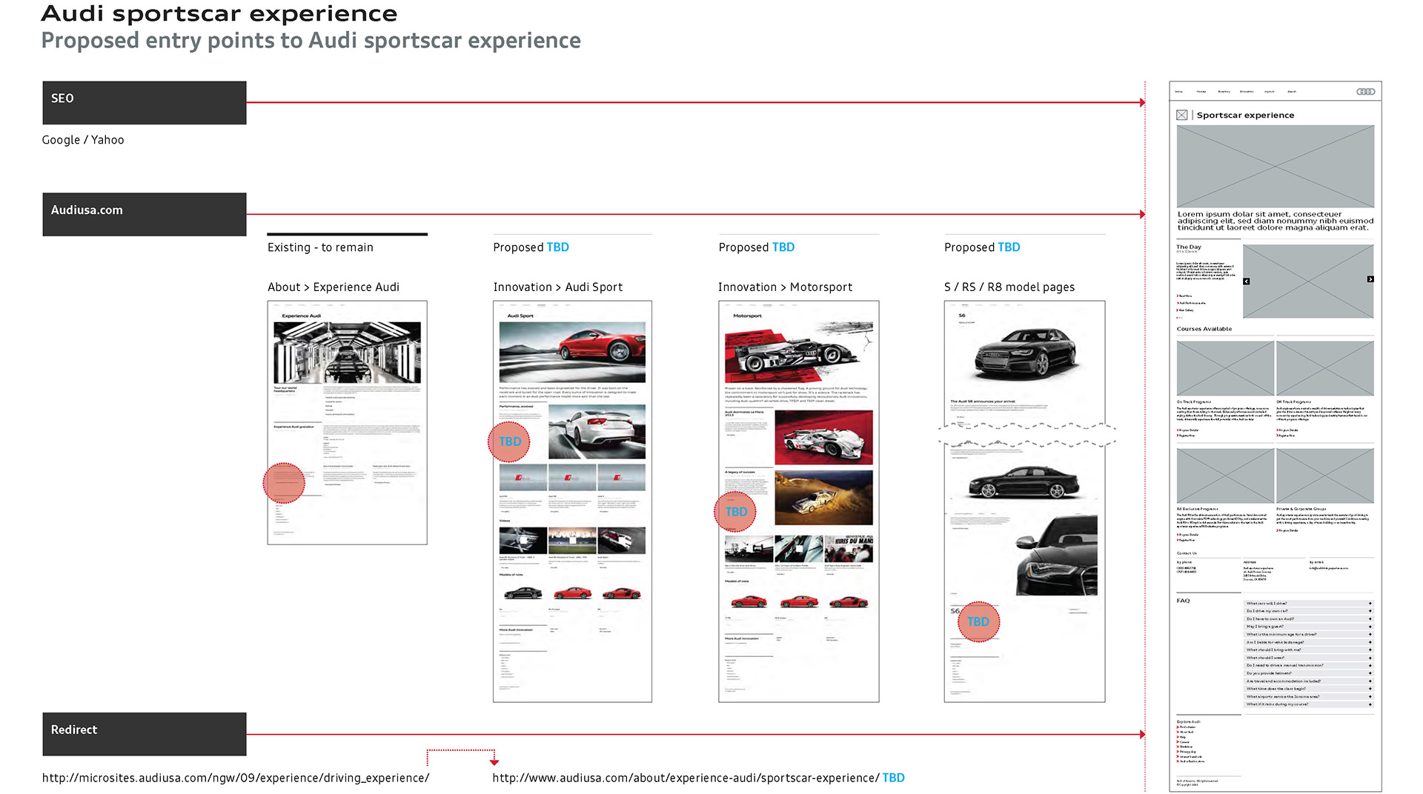1423x794 pixels.
Task: Click the Lorem ipsum intro paragraph in wireframe
Action: [x=1276, y=221]
